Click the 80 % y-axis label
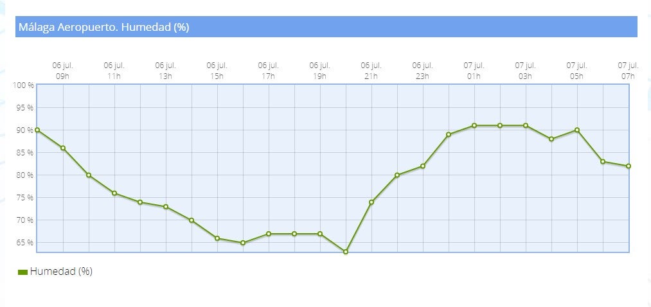This screenshot has height=307, width=651. pos(25,175)
